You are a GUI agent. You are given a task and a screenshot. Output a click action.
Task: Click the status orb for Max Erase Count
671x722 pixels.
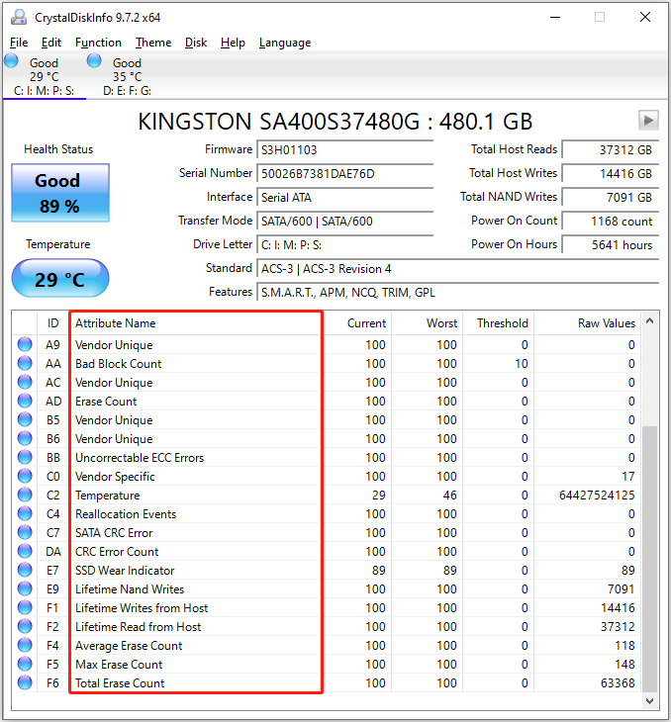click(25, 665)
